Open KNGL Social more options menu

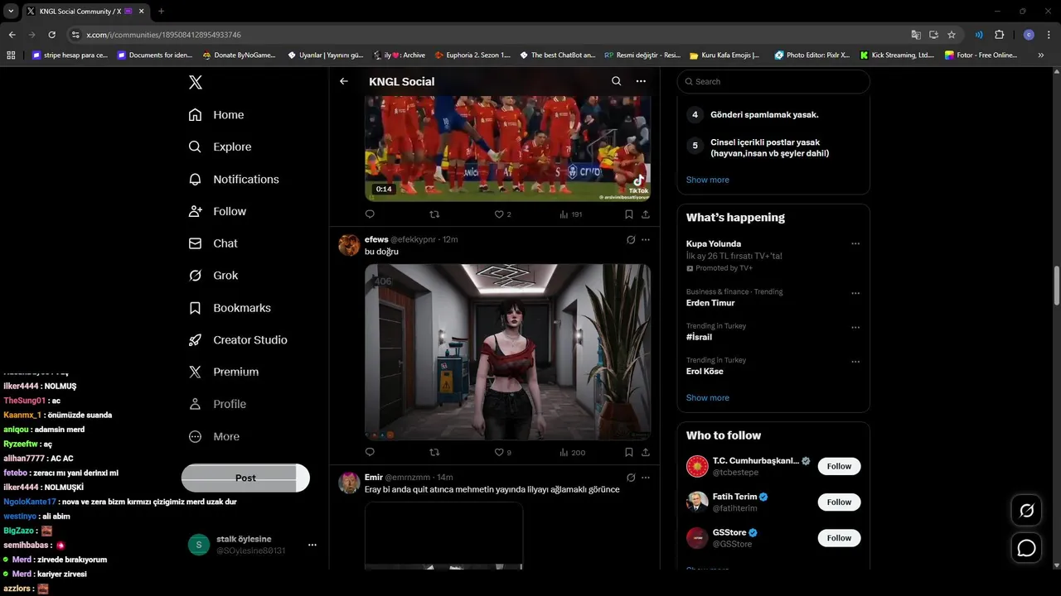[641, 81]
